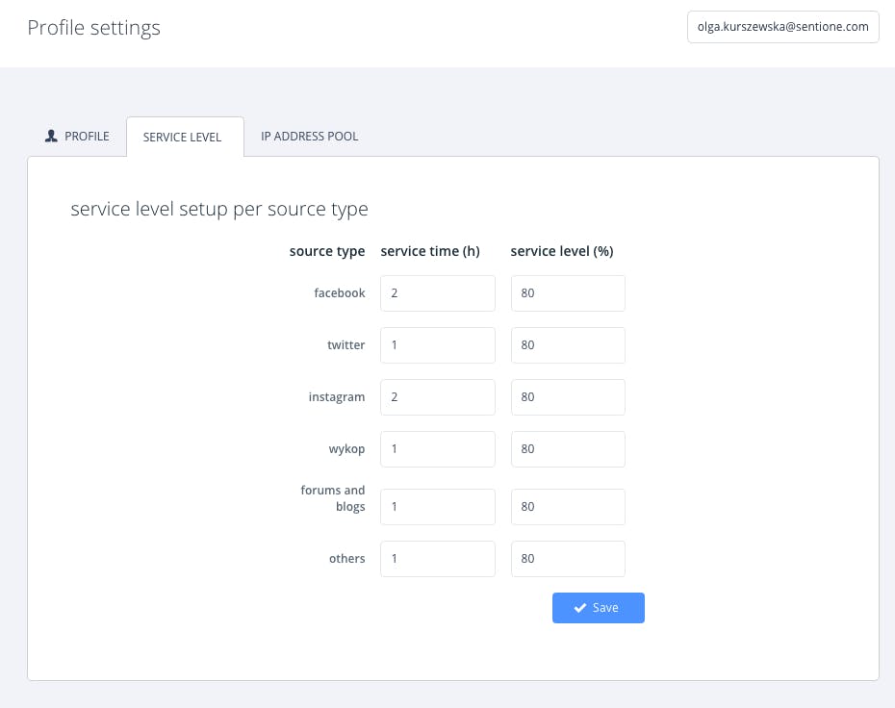Viewport: 895px width, 708px height.
Task: Click the wykop service time input
Action: coord(437,449)
